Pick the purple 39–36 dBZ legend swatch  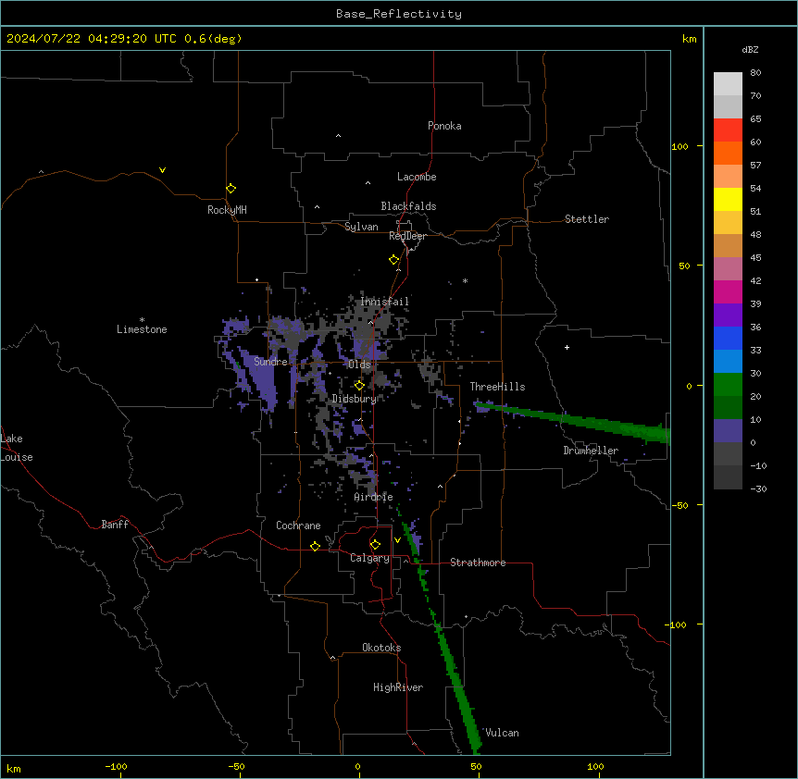point(728,315)
